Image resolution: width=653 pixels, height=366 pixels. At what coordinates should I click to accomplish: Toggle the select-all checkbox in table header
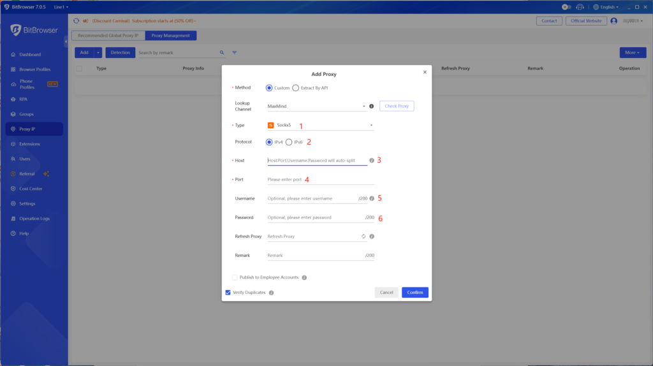click(79, 69)
